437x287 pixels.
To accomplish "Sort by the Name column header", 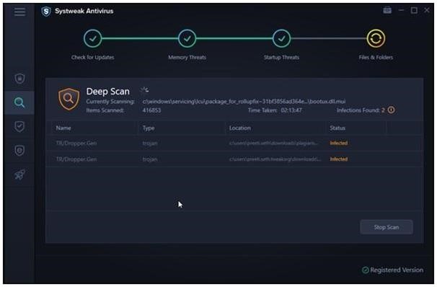I will 63,128.
